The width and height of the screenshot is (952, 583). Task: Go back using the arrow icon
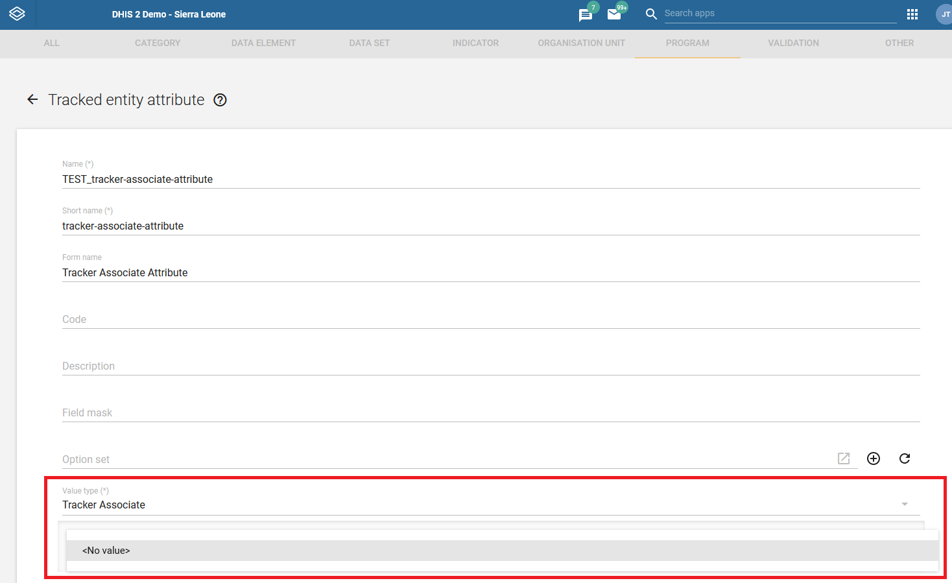[32, 99]
